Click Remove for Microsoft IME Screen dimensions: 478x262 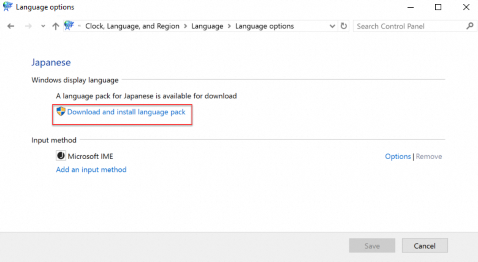[x=429, y=157]
